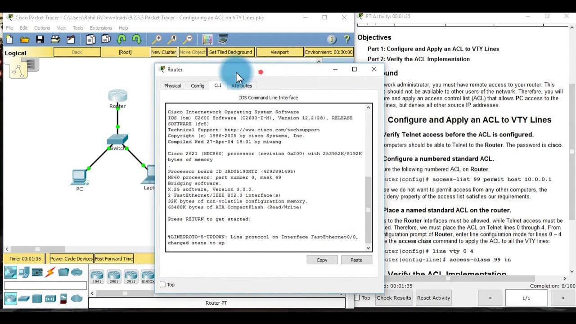Select Switches subcategory icon
Image resolution: width=576 pixels, height=324 pixels.
pyautogui.click(x=24, y=298)
